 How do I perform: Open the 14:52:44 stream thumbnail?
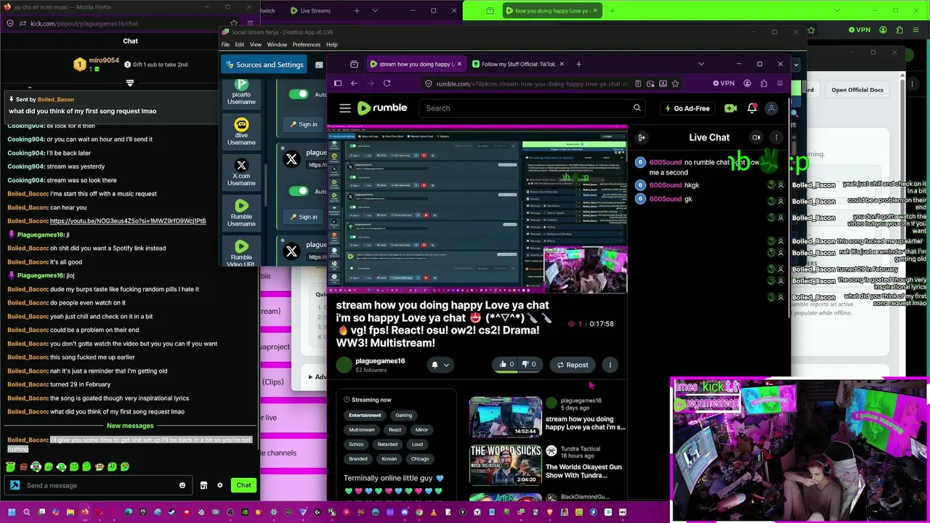point(506,417)
